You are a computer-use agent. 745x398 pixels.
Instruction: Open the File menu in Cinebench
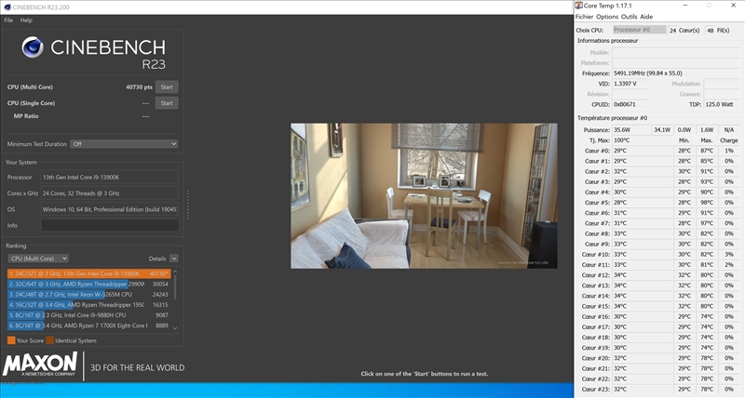(8, 20)
